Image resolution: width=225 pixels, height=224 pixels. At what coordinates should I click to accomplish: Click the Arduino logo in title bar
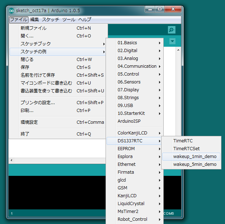pyautogui.click(x=11, y=11)
